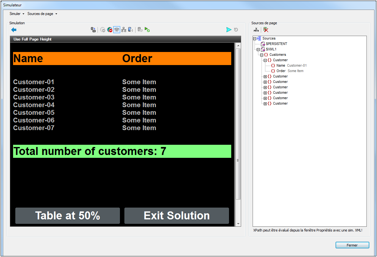Toggle the highlighted WiFi signal icon
The height and width of the screenshot is (257, 377).
click(117, 30)
